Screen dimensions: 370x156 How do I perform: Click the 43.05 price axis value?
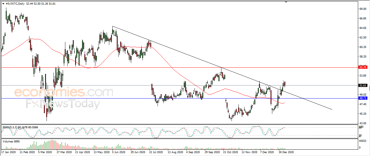click(362, 123)
